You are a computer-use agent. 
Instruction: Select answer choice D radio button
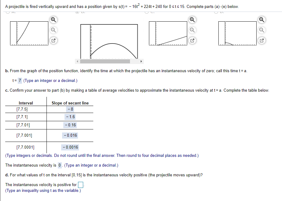click(x=216, y=12)
